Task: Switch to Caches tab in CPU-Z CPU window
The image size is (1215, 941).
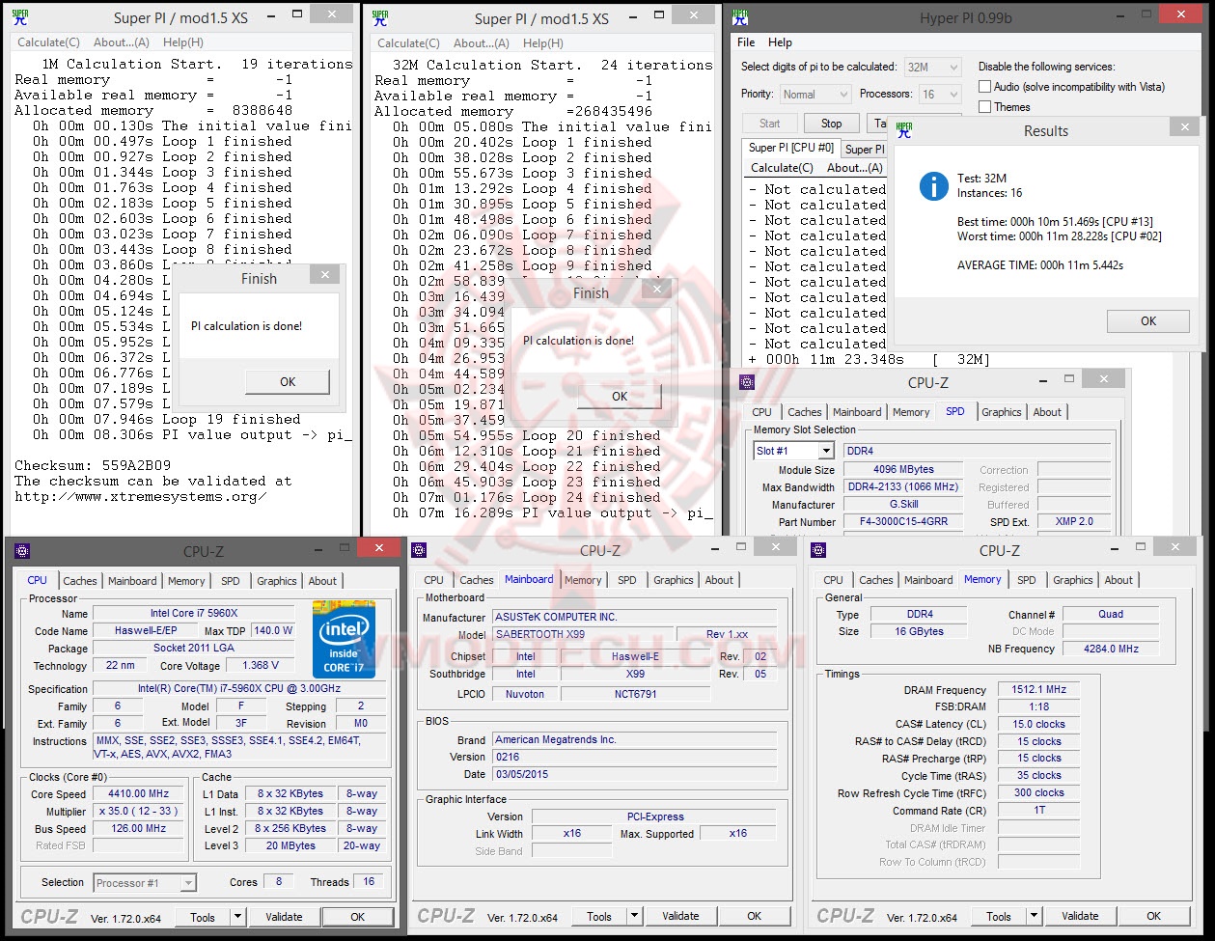Action: (x=80, y=581)
